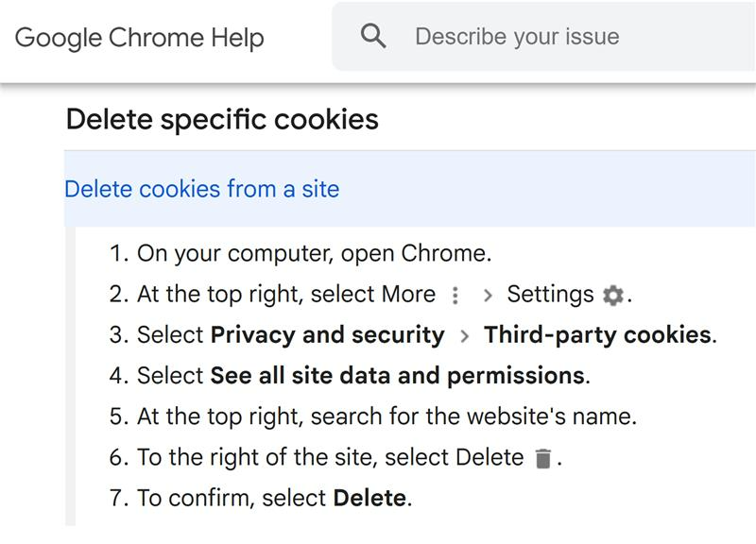This screenshot has height=544, width=756.
Task: Click the trash can Delete icon in step 6
Action: 542,458
